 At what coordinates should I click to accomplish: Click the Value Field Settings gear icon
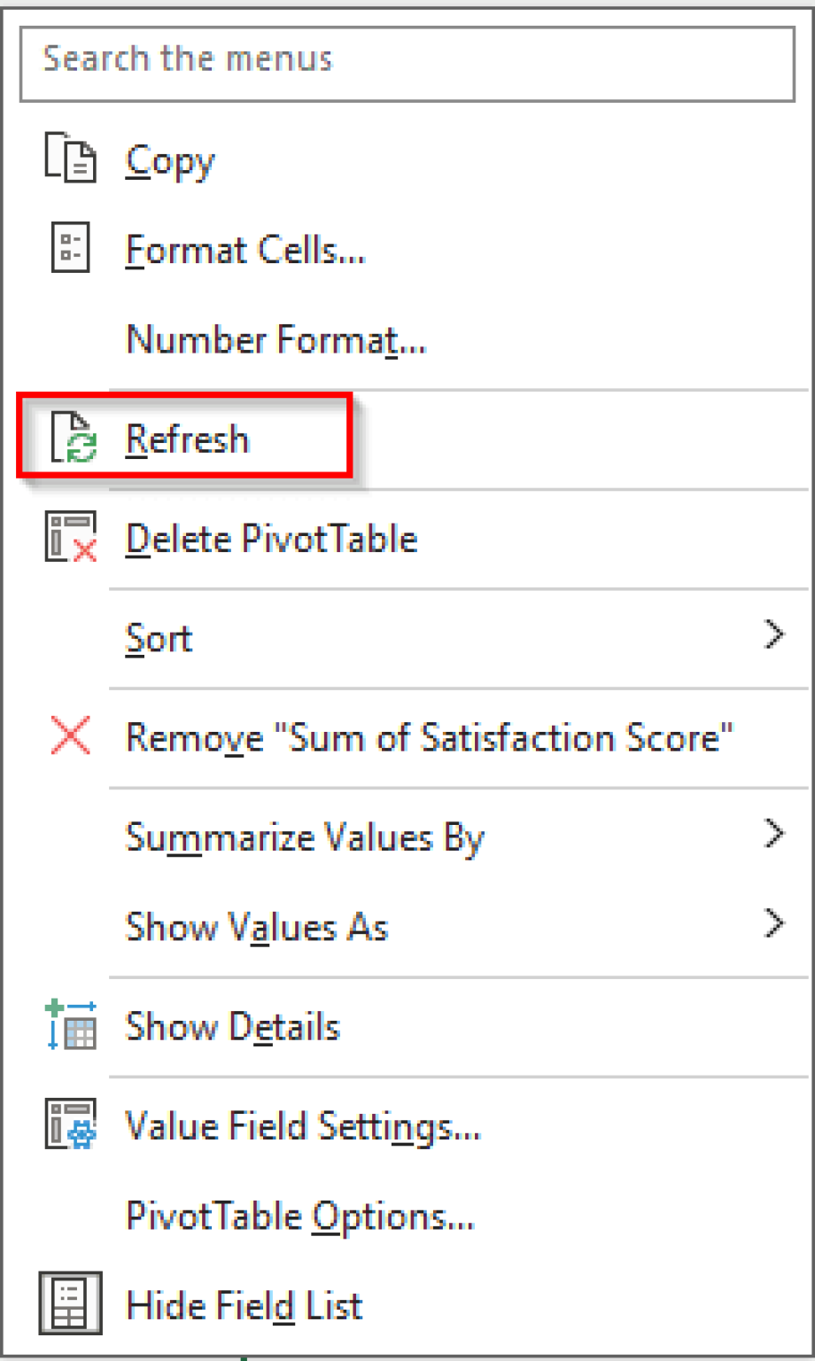click(x=71, y=1124)
